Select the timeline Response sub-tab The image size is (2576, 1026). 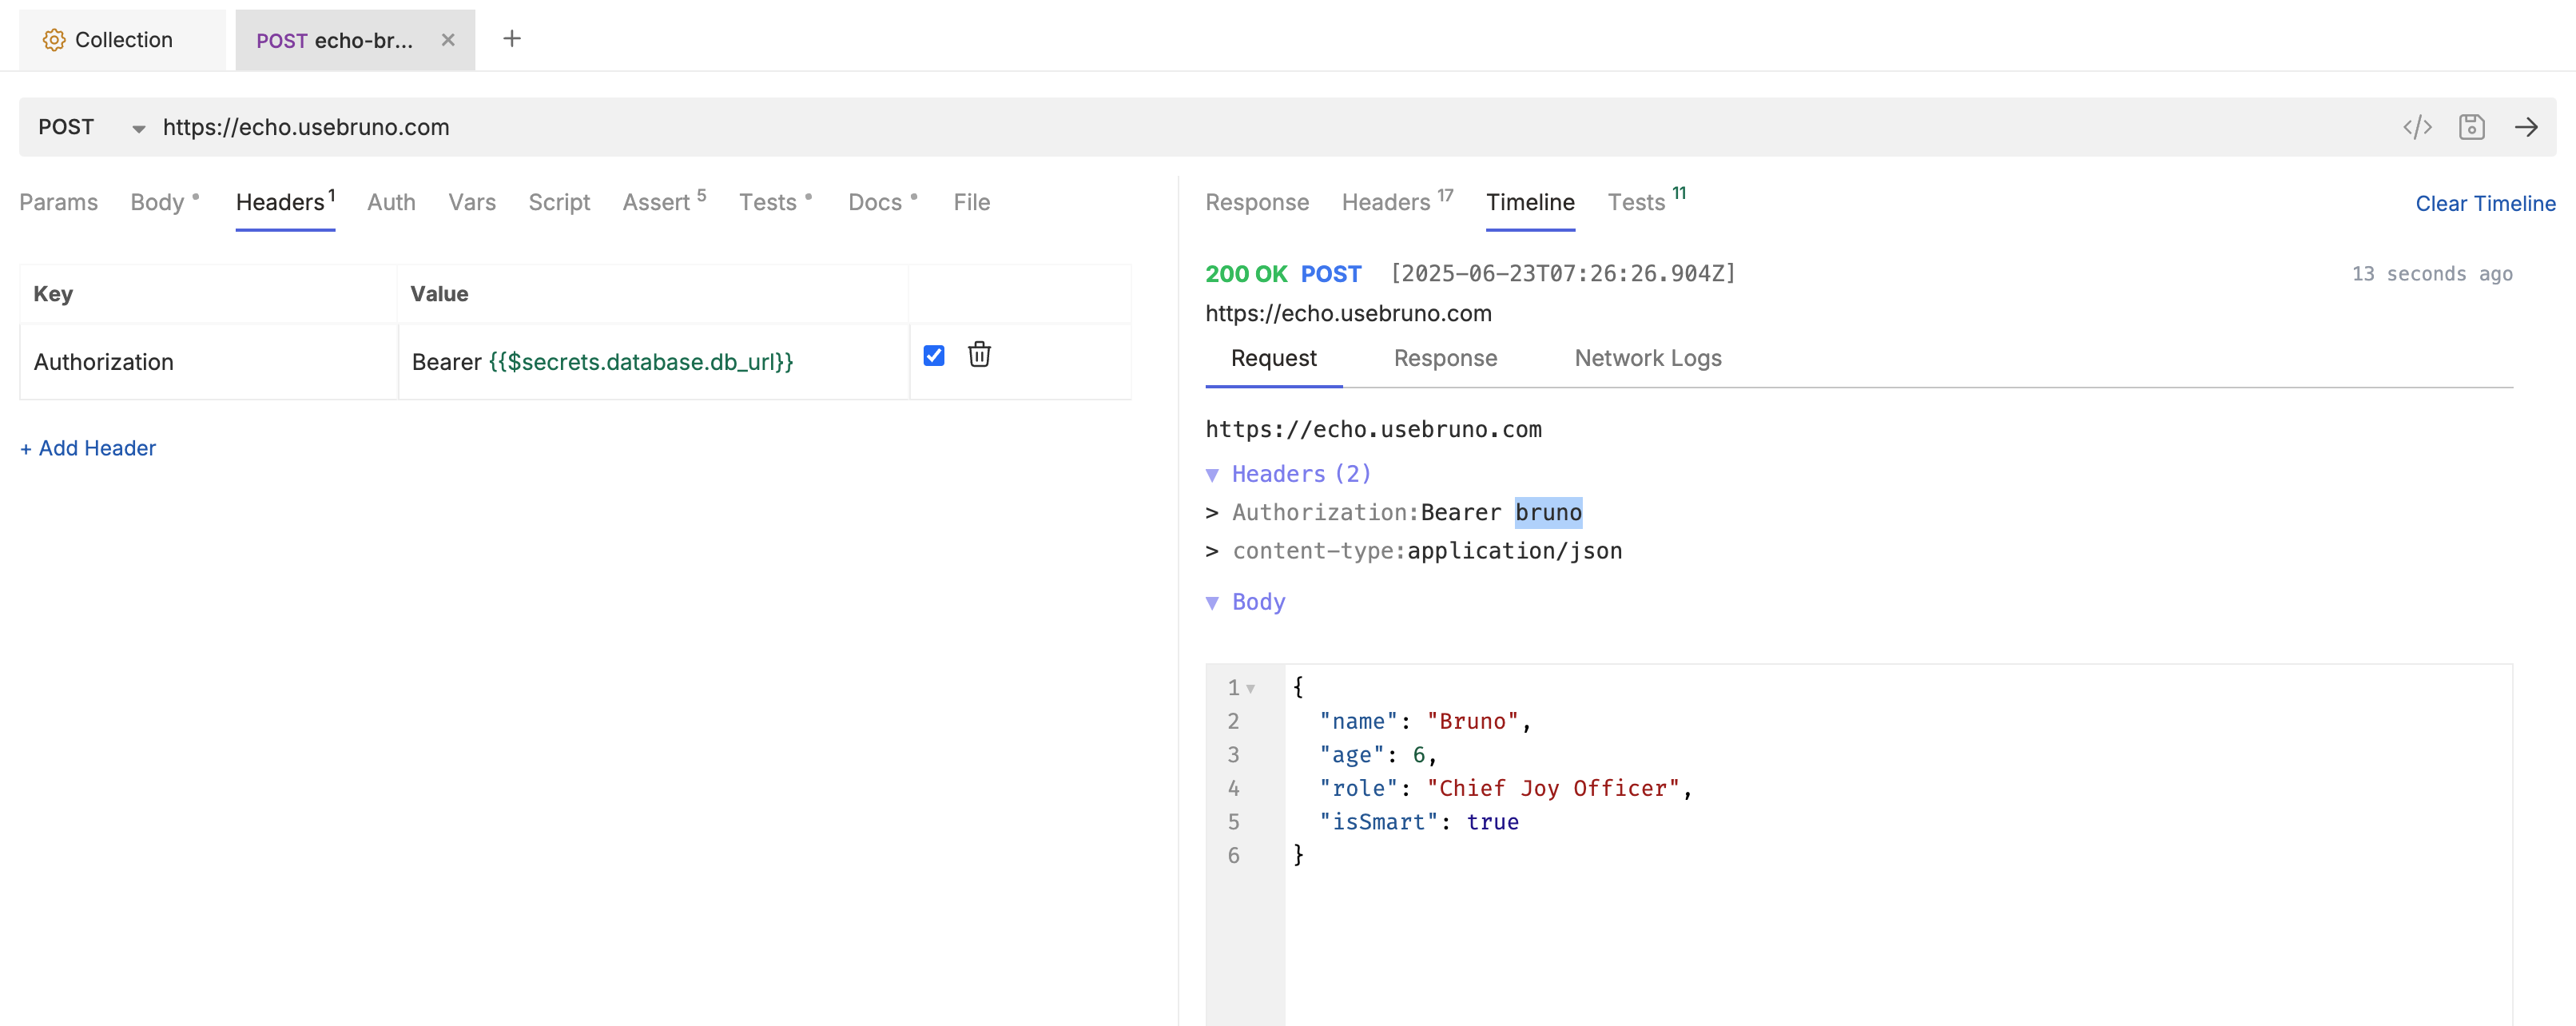(x=1445, y=358)
